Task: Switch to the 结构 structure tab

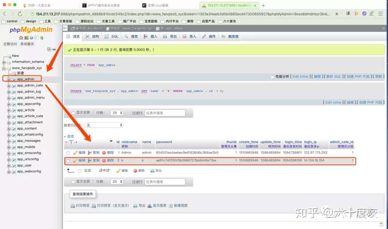Action: (x=92, y=36)
